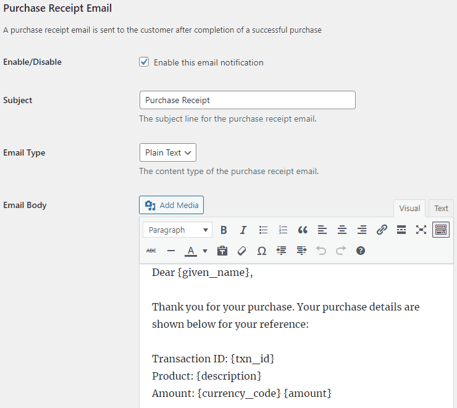Clear formatting with eraser icon
The height and width of the screenshot is (408, 457).
click(x=242, y=251)
